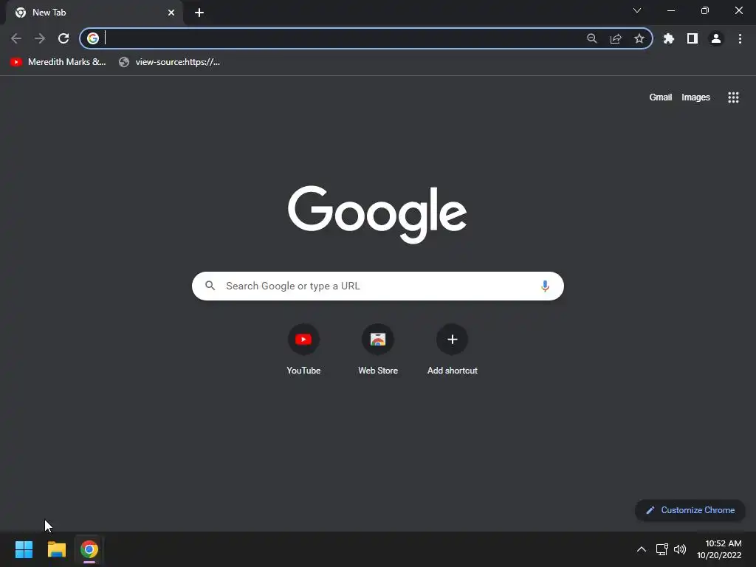The width and height of the screenshot is (756, 567).
Task: Open the Windows Start menu
Action: point(24,549)
